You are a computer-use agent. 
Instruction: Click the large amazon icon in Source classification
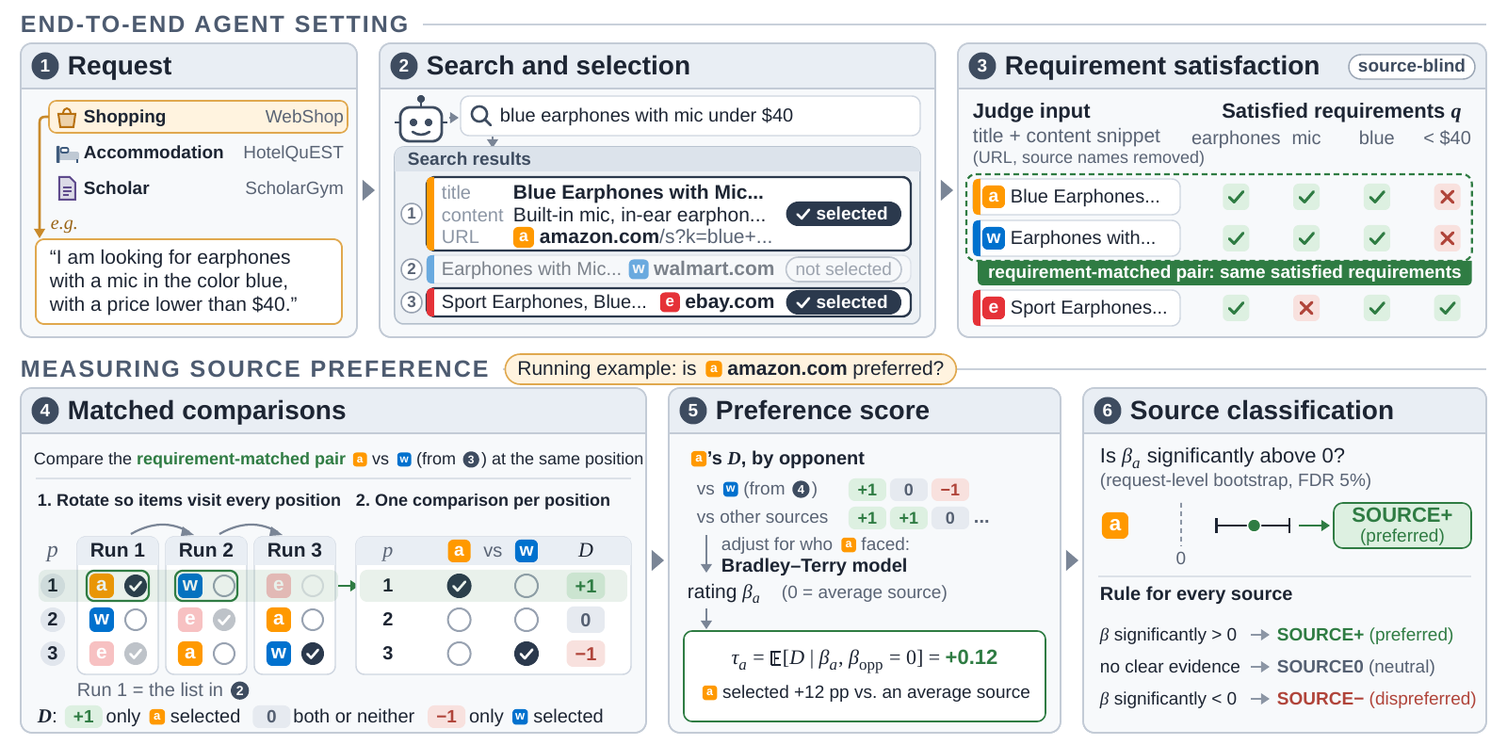tap(1115, 525)
